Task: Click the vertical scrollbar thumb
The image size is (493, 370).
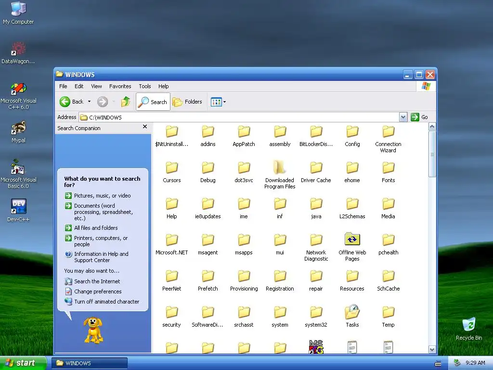Action: click(x=432, y=154)
